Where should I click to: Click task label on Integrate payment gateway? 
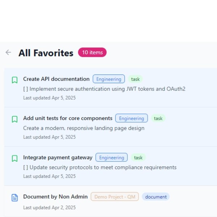(138, 157)
